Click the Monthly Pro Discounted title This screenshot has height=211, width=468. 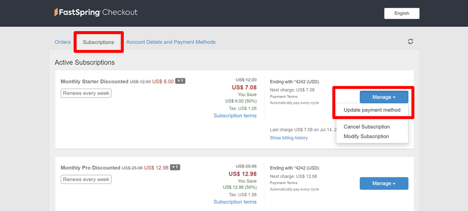pyautogui.click(x=90, y=168)
